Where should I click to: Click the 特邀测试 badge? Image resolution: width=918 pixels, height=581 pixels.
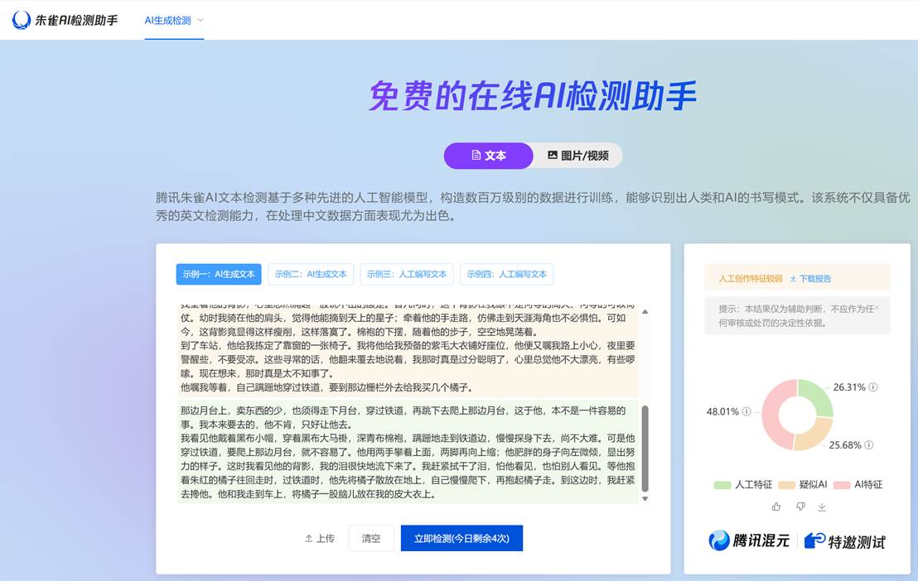click(844, 541)
